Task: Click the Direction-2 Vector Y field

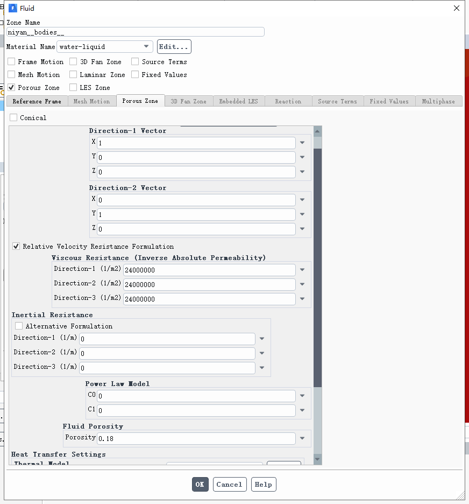Action: coord(196,214)
